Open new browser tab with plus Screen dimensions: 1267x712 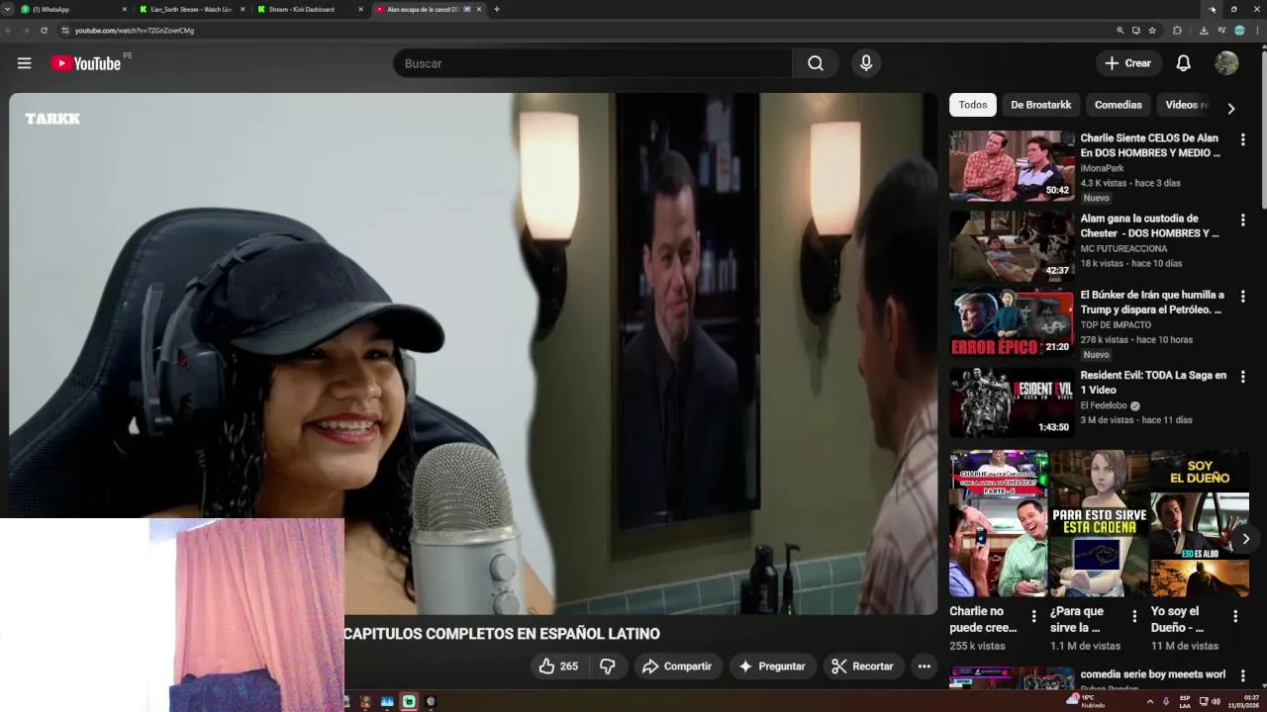click(496, 9)
